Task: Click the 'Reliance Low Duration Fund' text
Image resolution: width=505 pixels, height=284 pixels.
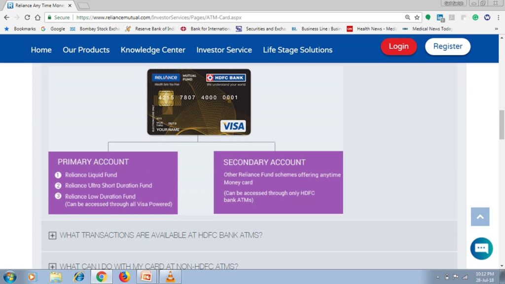Action: [x=100, y=196]
